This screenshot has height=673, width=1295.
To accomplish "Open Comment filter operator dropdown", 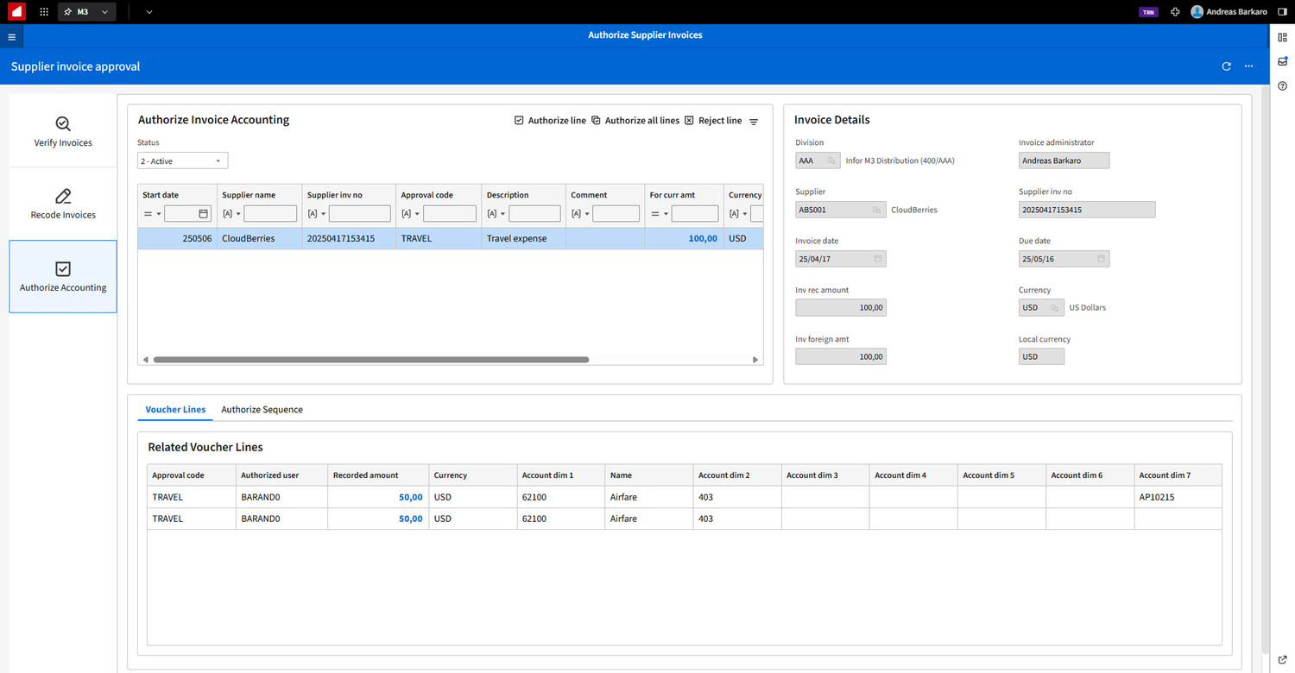I will click(580, 214).
